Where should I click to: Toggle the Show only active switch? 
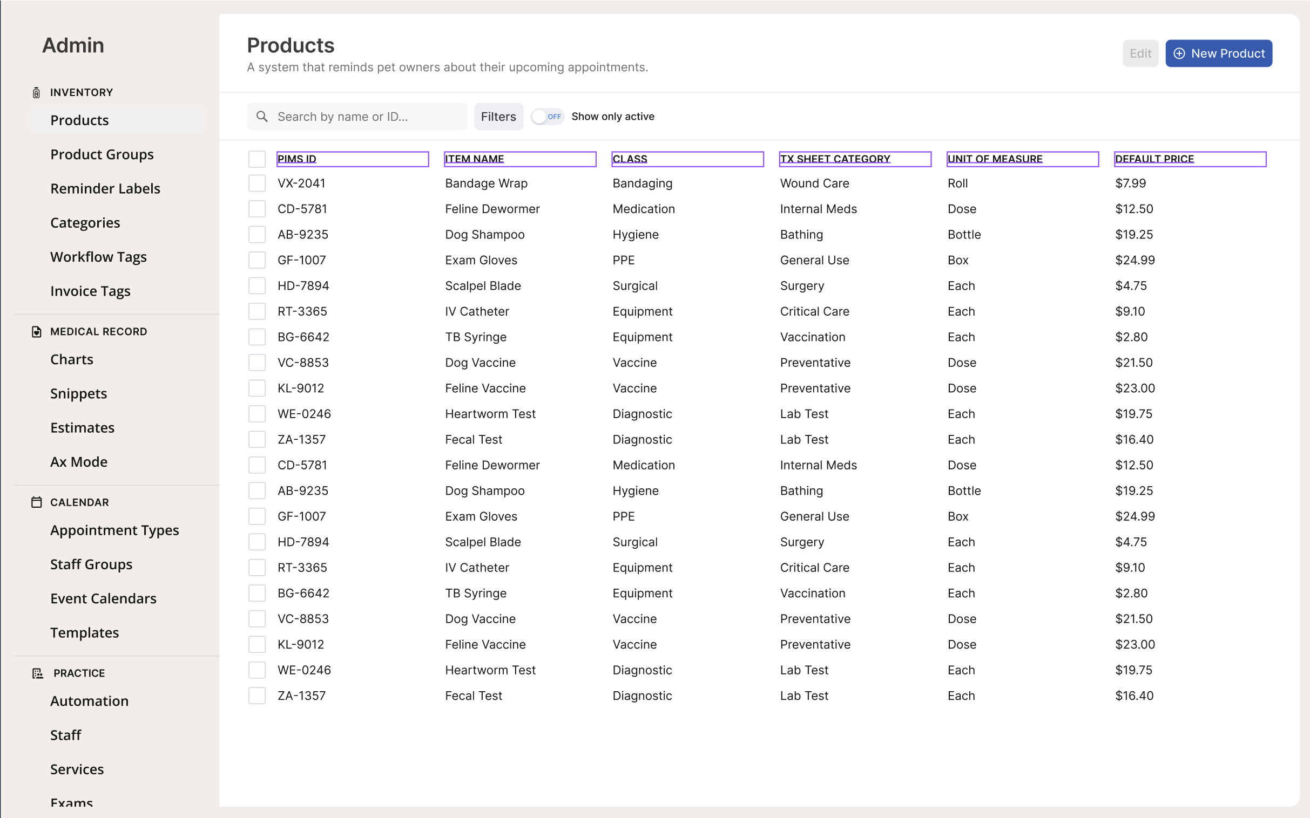[547, 117]
